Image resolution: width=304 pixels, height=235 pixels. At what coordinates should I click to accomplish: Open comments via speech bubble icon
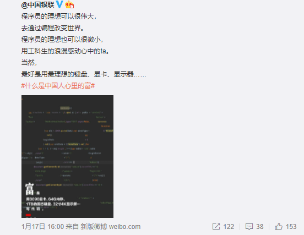[x=249, y=227]
